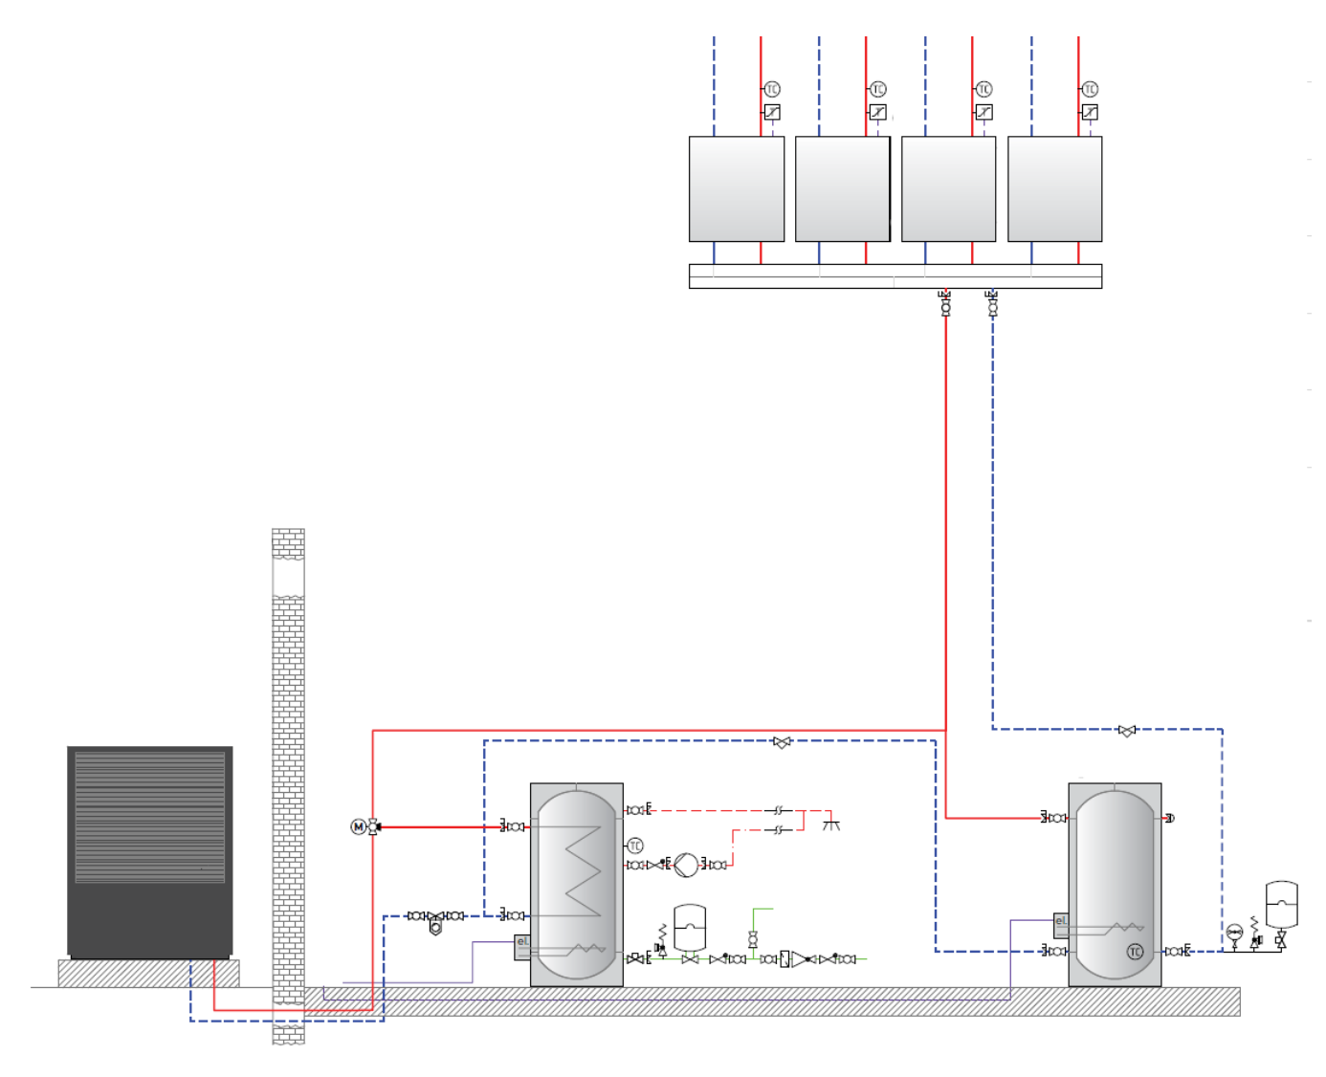Screen dimensions: 1326x1077
Task: Click the valve actuator box on first radiator
Action: (772, 112)
